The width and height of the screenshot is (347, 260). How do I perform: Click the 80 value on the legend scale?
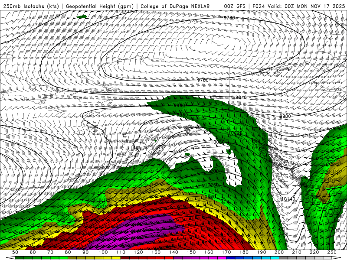(x=68, y=252)
